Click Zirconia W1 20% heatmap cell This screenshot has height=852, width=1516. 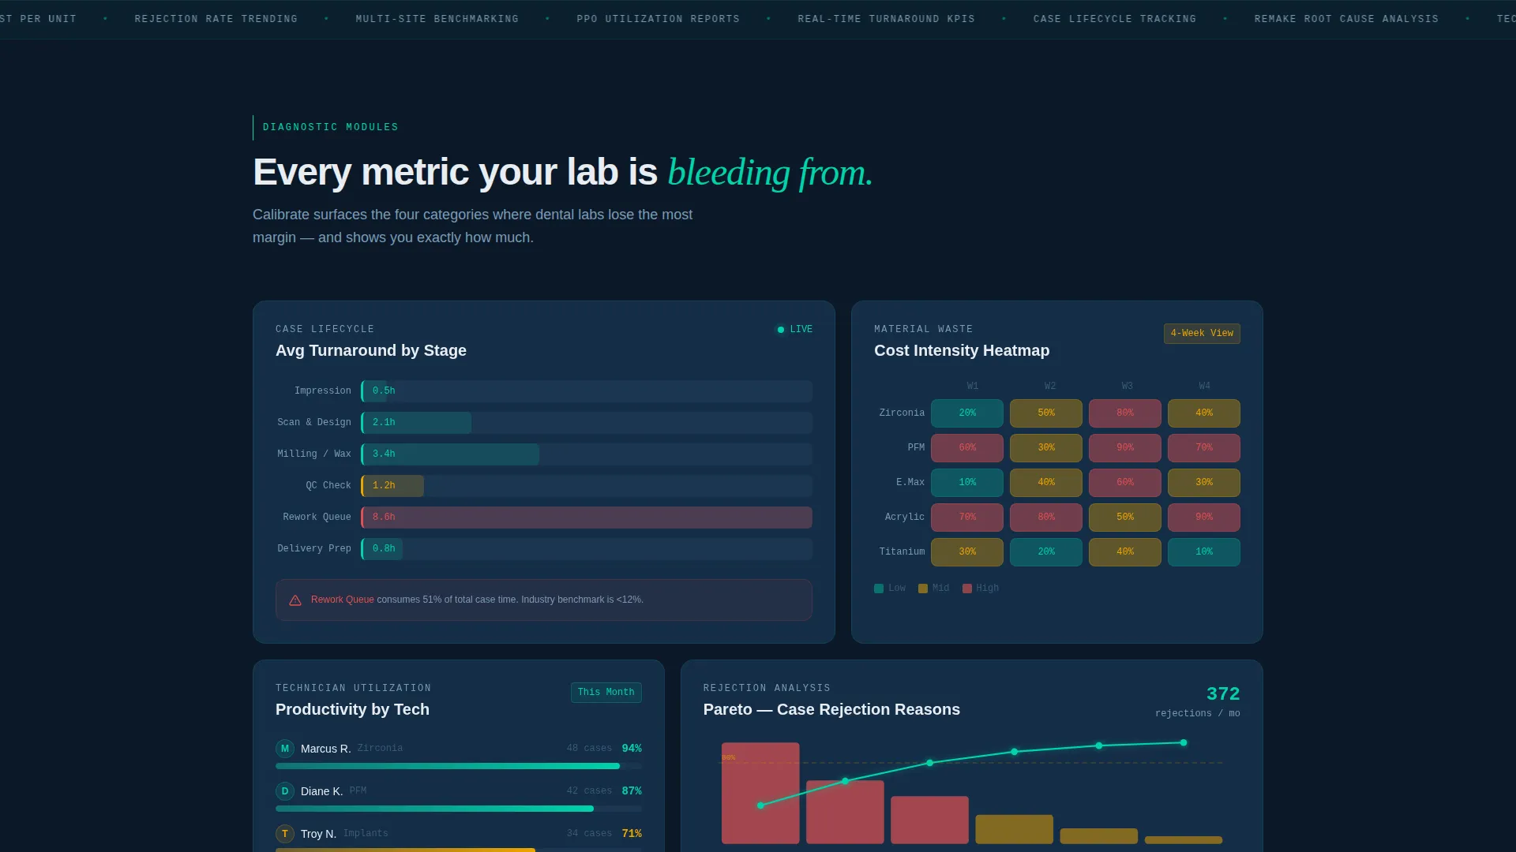(x=967, y=413)
